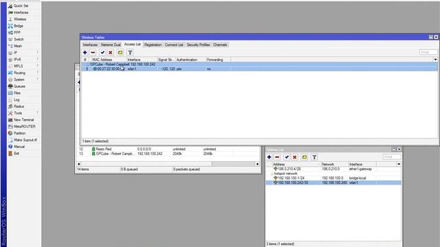Viewport: 440px width, 247px height.
Task: Switch to Interfaces tab in Wireless Tables
Action: pyautogui.click(x=90, y=45)
